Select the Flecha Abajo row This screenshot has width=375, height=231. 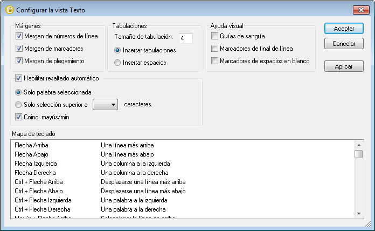tap(183, 154)
